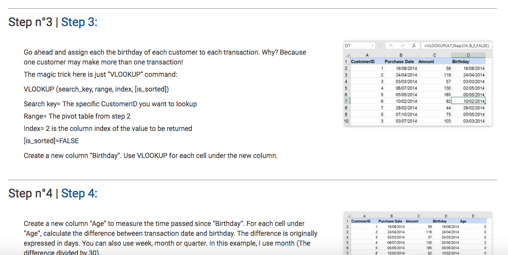Screen dimensions: 508x255
Task: Select the highlighted 10/02/2014 cell D7 in the Step 3 screenshot
Action: click(469, 101)
